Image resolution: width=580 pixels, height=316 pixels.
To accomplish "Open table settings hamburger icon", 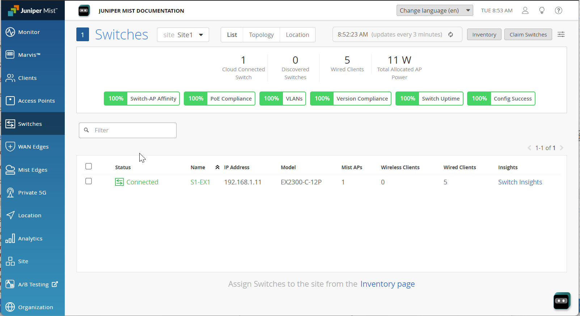I will (x=561, y=34).
